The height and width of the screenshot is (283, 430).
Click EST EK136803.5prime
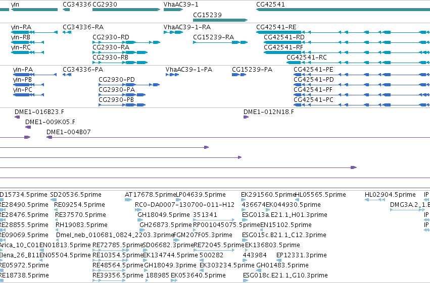point(272,246)
